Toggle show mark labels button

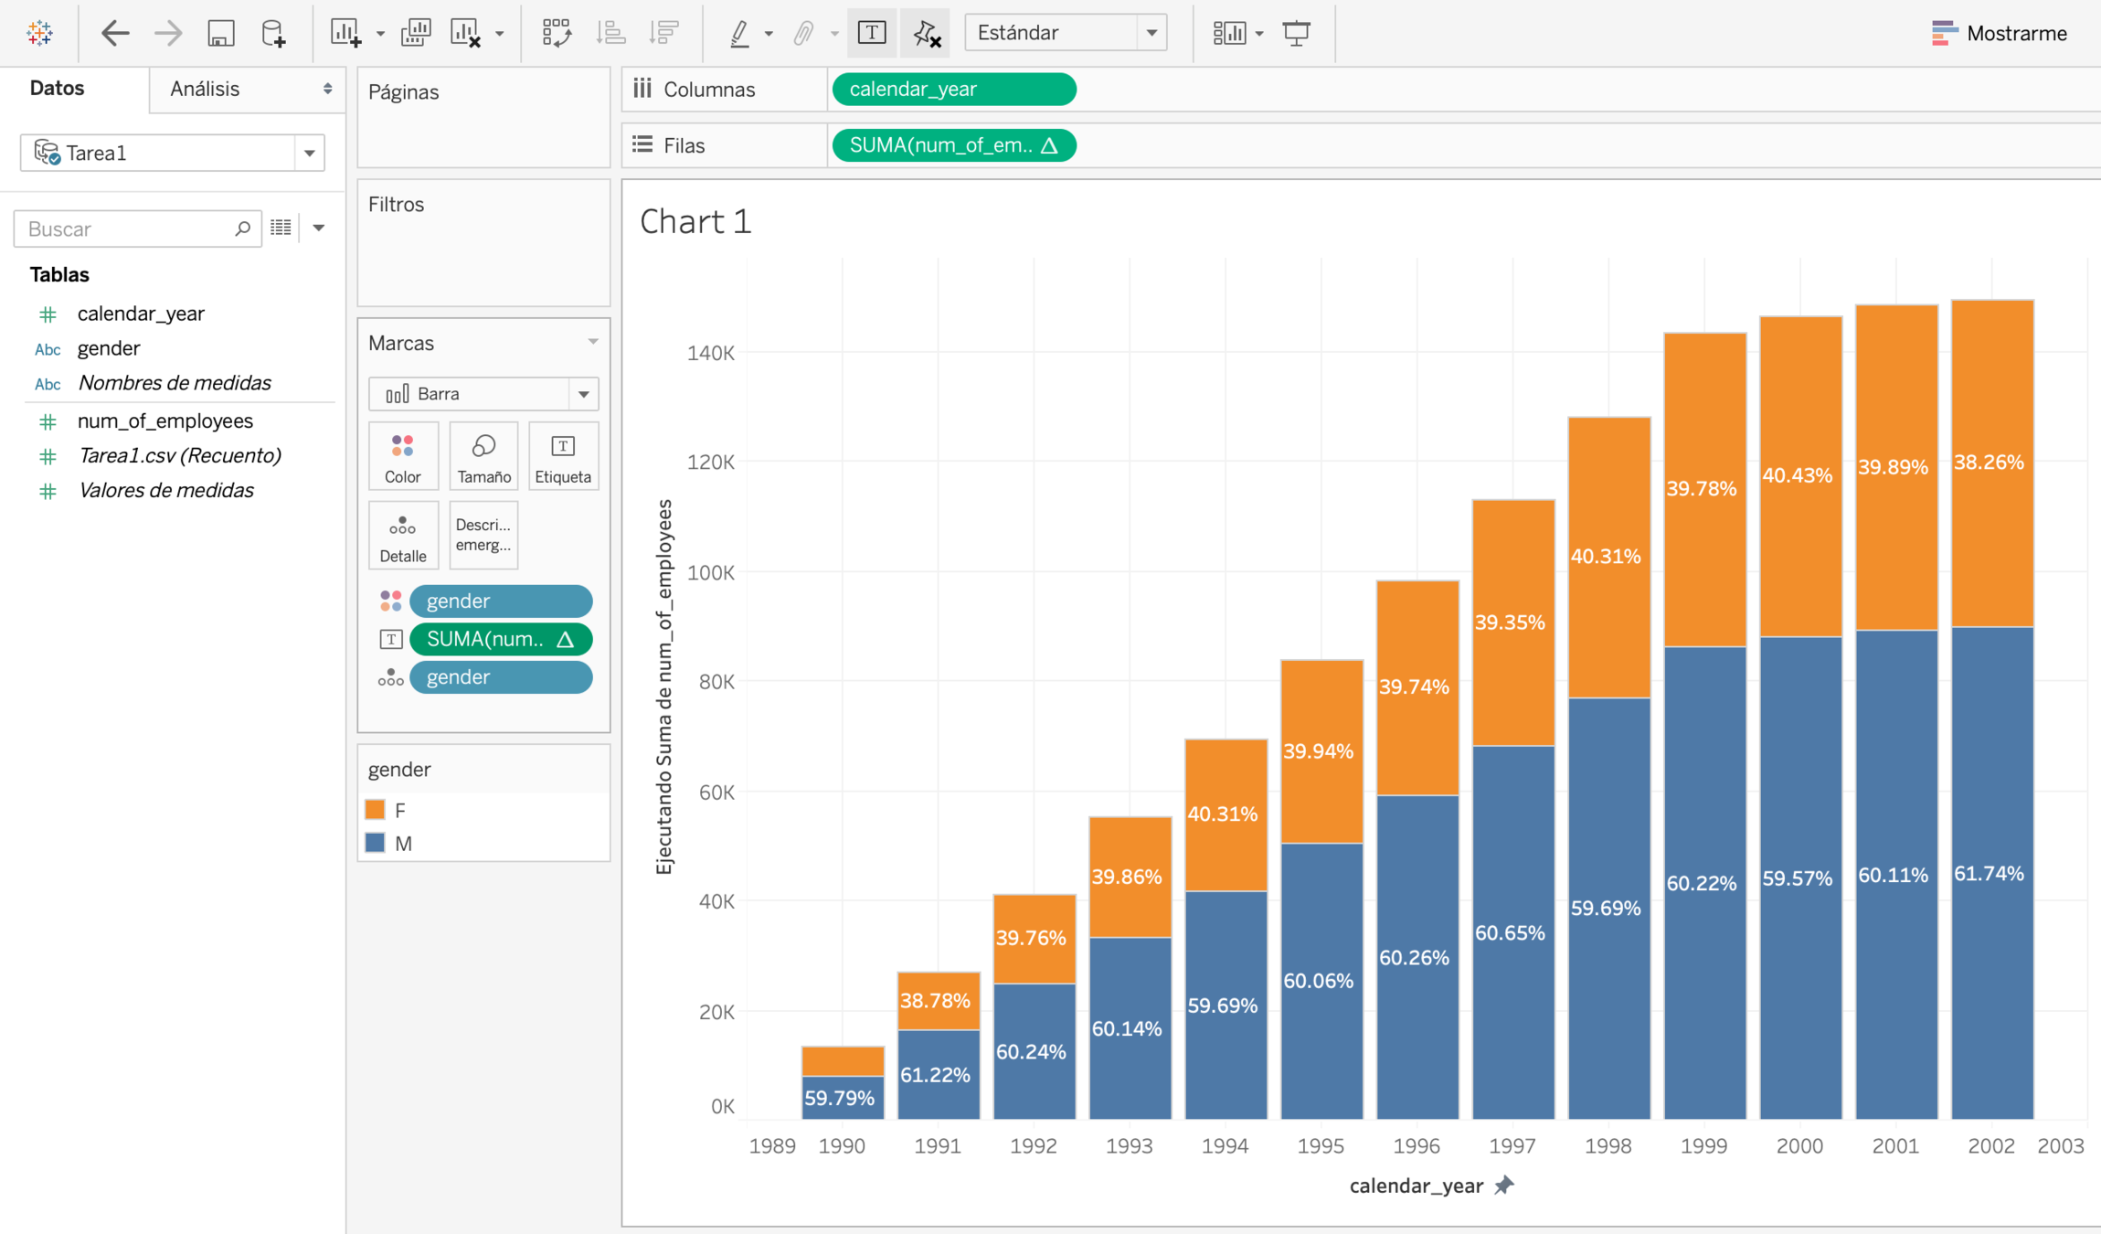pyautogui.click(x=872, y=33)
